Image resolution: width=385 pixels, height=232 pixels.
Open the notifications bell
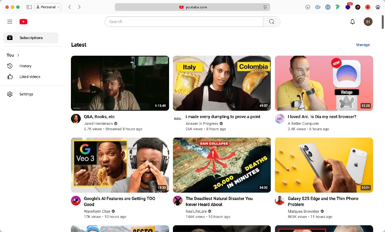tap(353, 22)
